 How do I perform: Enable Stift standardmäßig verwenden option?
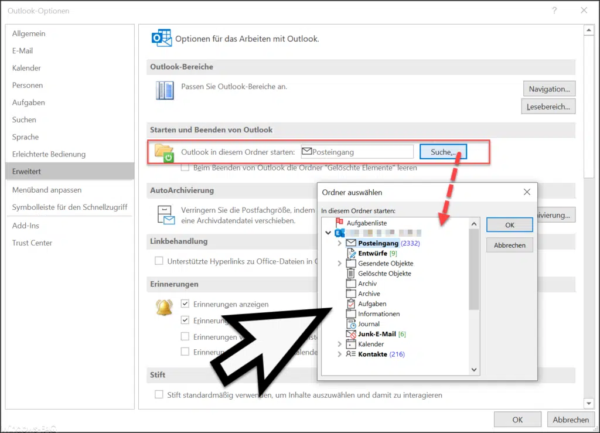(159, 395)
